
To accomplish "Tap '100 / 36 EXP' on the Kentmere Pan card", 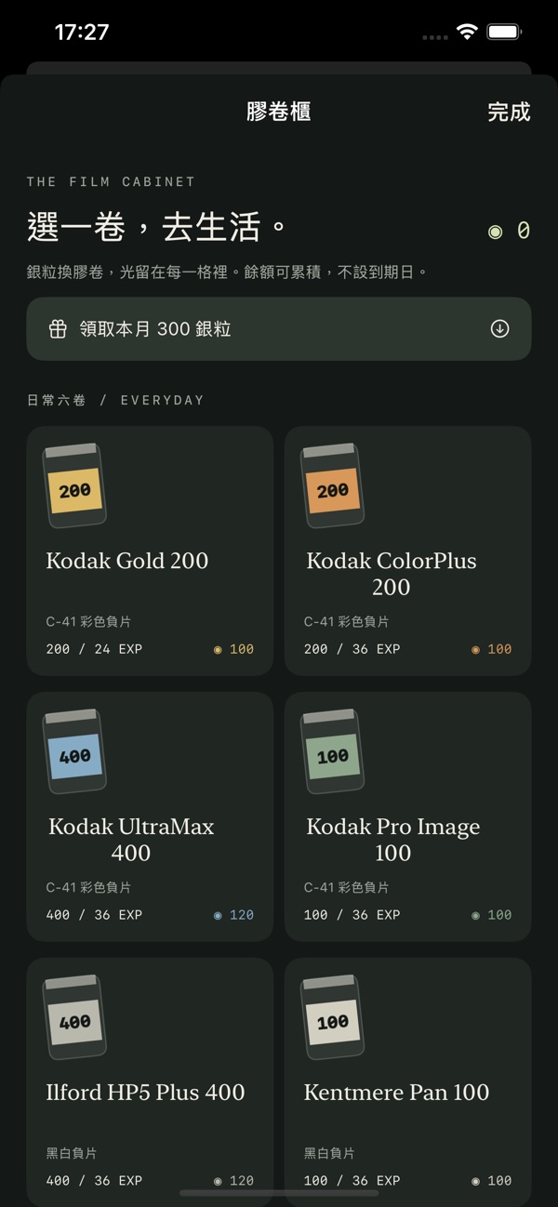I will tap(352, 1181).
